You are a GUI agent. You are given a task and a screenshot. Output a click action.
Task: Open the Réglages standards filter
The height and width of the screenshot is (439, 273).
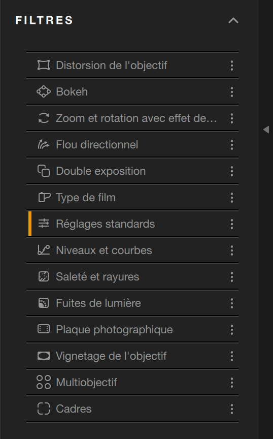(132, 224)
